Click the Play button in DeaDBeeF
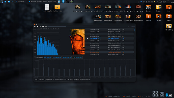The height and width of the screenshot is (98, 174). coord(38,27)
